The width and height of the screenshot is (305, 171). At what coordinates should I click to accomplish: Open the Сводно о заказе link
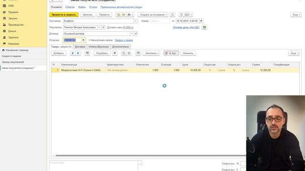click(x=124, y=40)
